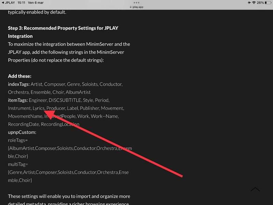Tap the word 'RecordingDate' in itemTags
Screen dimensions: 273x205
(24, 124)
